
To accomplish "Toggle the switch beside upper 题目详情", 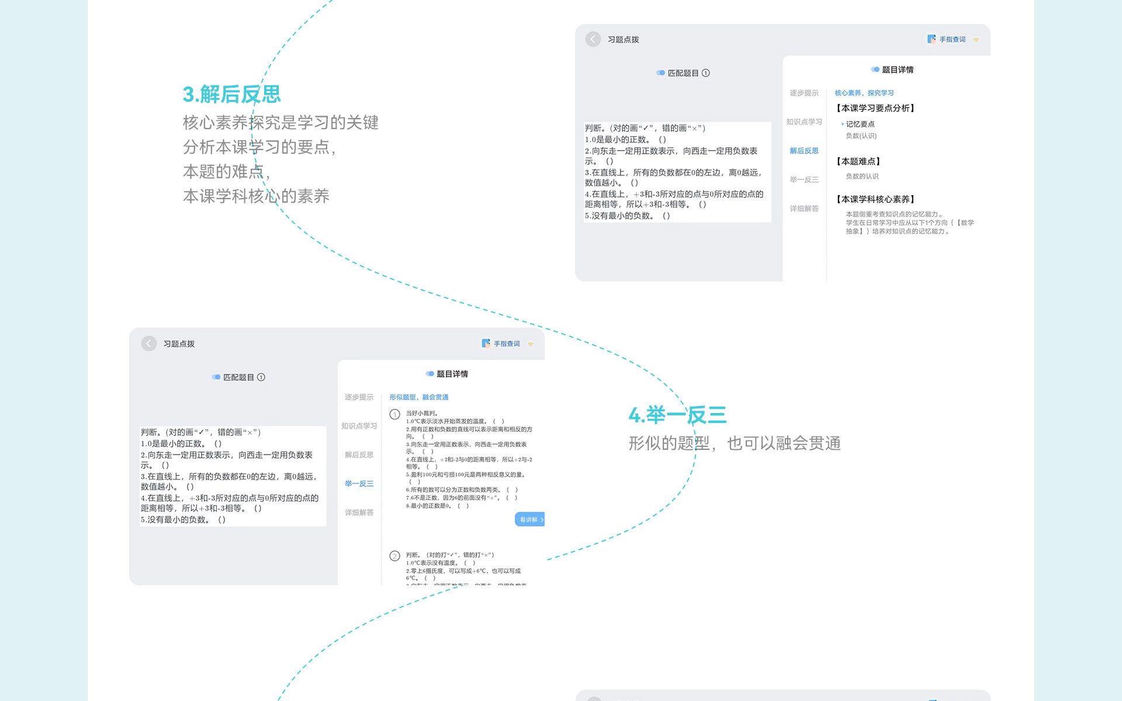I will [x=875, y=70].
